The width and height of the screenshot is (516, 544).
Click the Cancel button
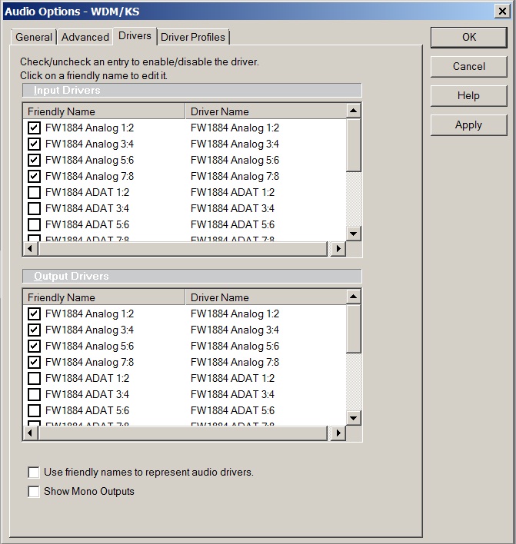pos(469,66)
